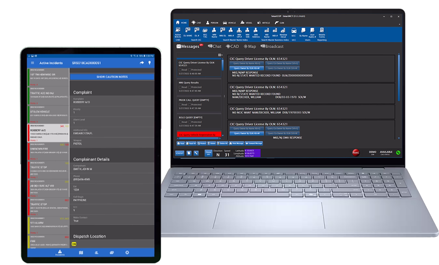Open the messages icon in the tablet bottom bar
The width and height of the screenshot is (439, 265).
click(x=112, y=252)
